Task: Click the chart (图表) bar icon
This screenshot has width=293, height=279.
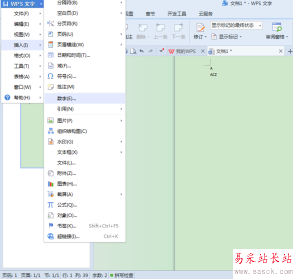Action: pyautogui.click(x=50, y=184)
